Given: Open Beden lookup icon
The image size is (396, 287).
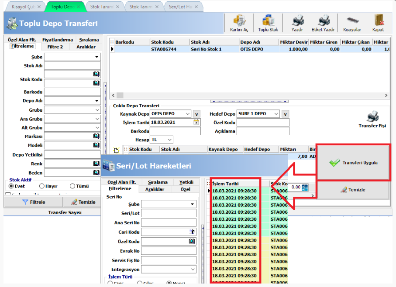Looking at the screenshot, I should [x=96, y=172].
